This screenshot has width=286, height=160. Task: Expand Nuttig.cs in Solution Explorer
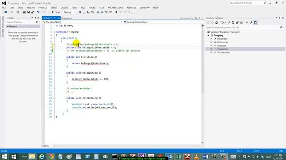point(211,46)
